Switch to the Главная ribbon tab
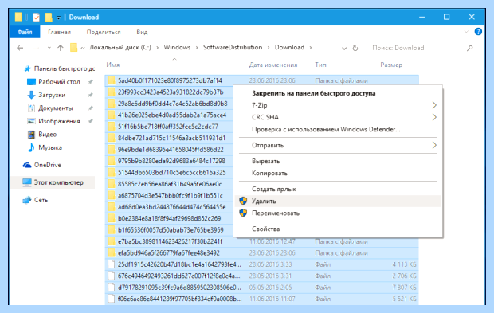The width and height of the screenshot is (494, 313). click(59, 32)
